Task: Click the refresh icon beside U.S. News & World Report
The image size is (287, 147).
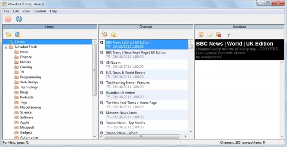Action: pos(102,73)
